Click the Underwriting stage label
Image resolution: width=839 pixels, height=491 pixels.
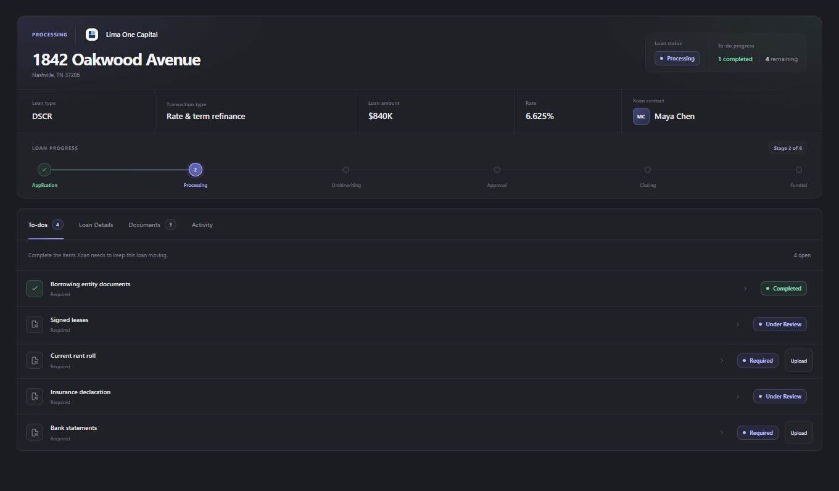(346, 186)
